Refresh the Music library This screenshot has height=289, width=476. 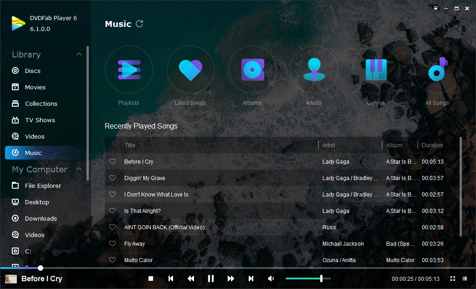139,24
